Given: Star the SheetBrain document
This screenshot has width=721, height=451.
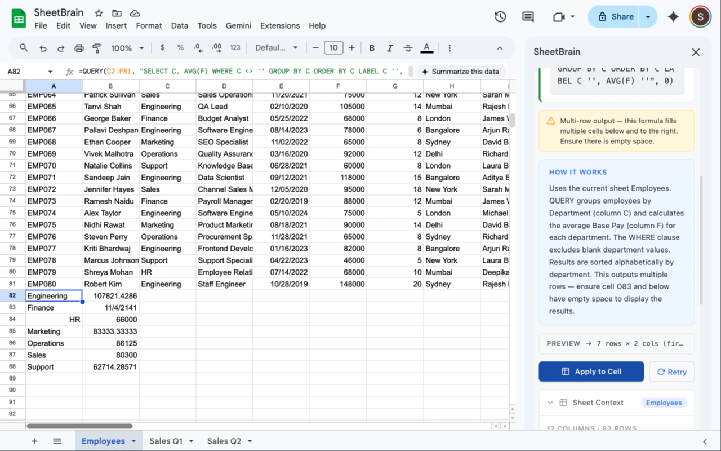Looking at the screenshot, I should 99,13.
